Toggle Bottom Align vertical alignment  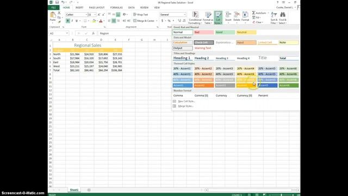(119, 15)
